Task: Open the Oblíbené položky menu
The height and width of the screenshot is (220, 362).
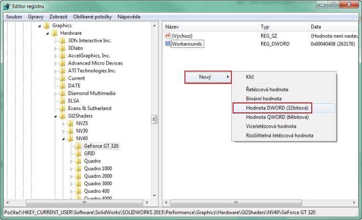Action: [92, 16]
